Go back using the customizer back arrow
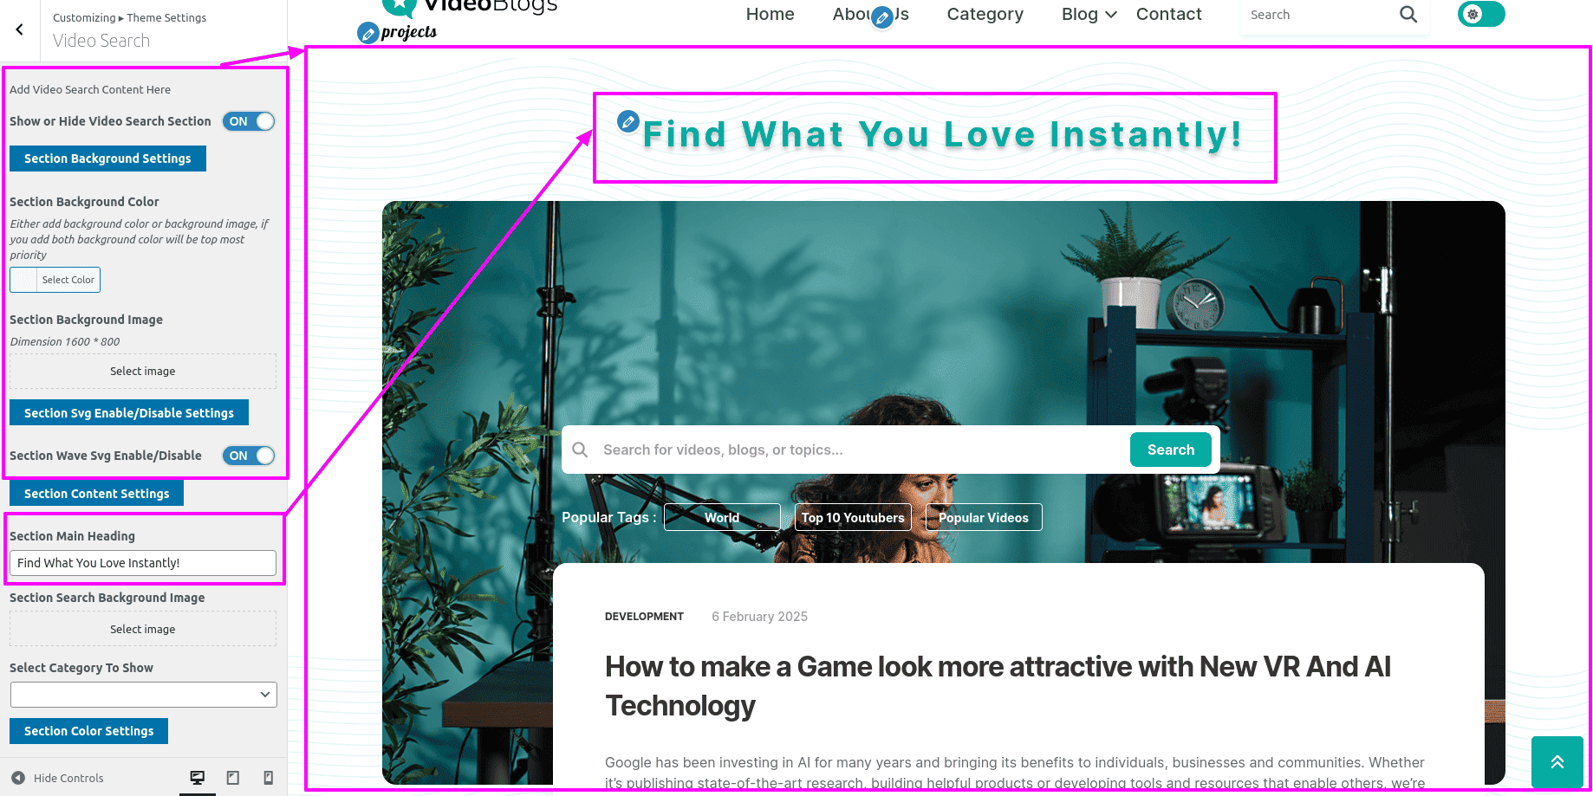This screenshot has width=1593, height=796. (x=19, y=29)
